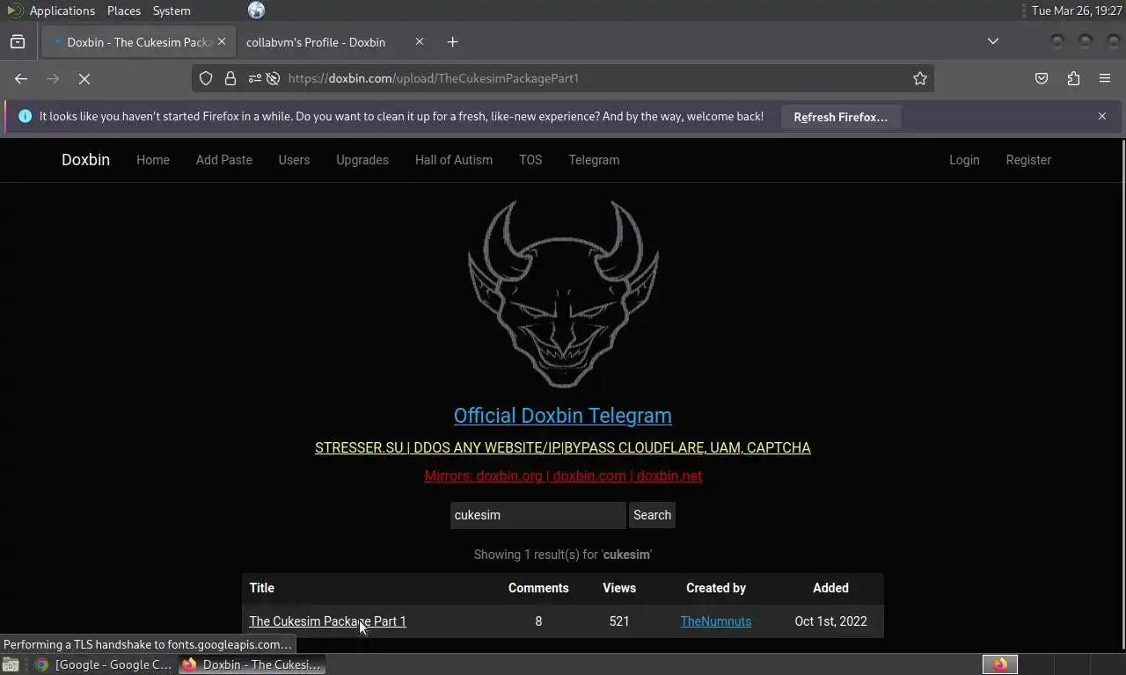
Task: Click the Refresh Firefox button
Action: coord(840,117)
